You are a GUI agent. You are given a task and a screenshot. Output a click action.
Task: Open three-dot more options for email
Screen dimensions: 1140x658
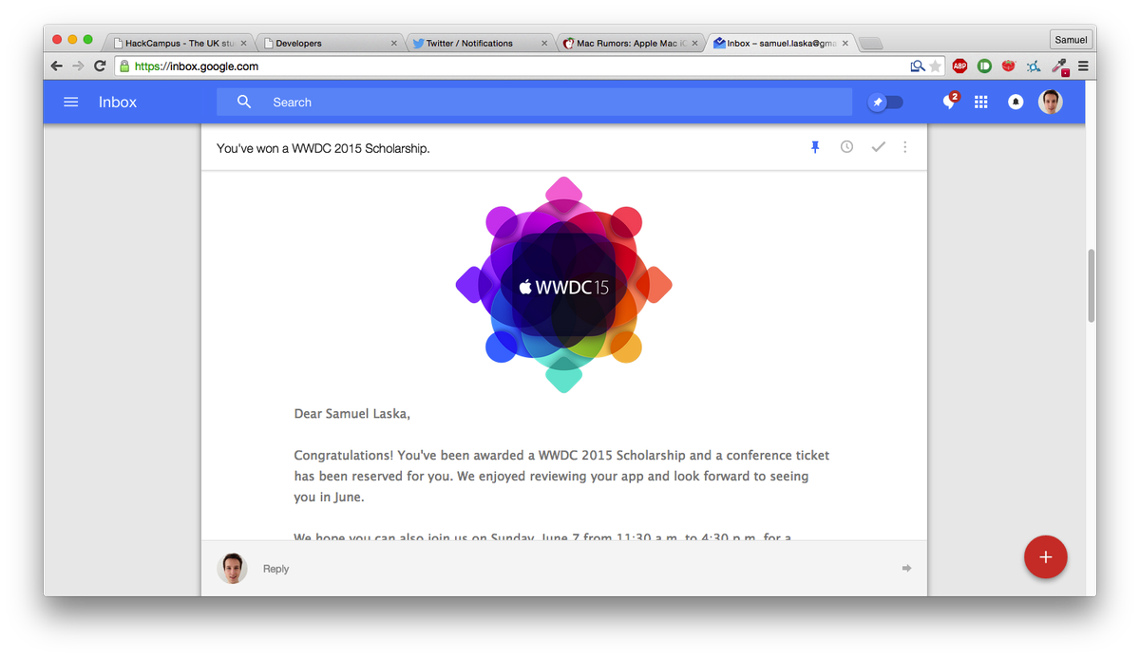(x=905, y=147)
